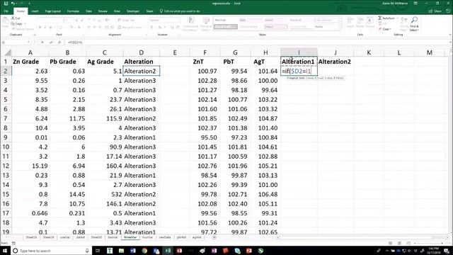Switch to the Data ribbon tab

tap(88, 11)
